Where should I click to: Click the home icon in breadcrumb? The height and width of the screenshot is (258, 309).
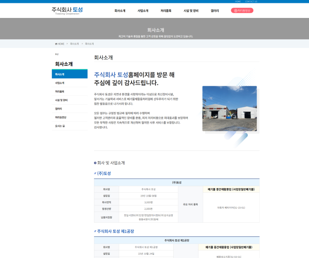[56, 44]
